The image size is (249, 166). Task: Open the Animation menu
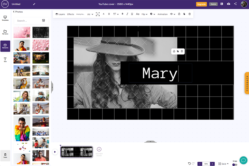162,14
